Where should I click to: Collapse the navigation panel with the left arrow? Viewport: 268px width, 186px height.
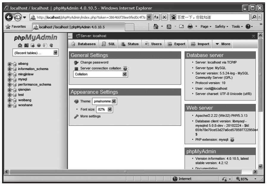[x=70, y=36]
